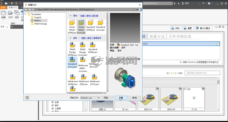Select Mold Design (mm).iam template
The image size is (228, 122).
(83, 49)
